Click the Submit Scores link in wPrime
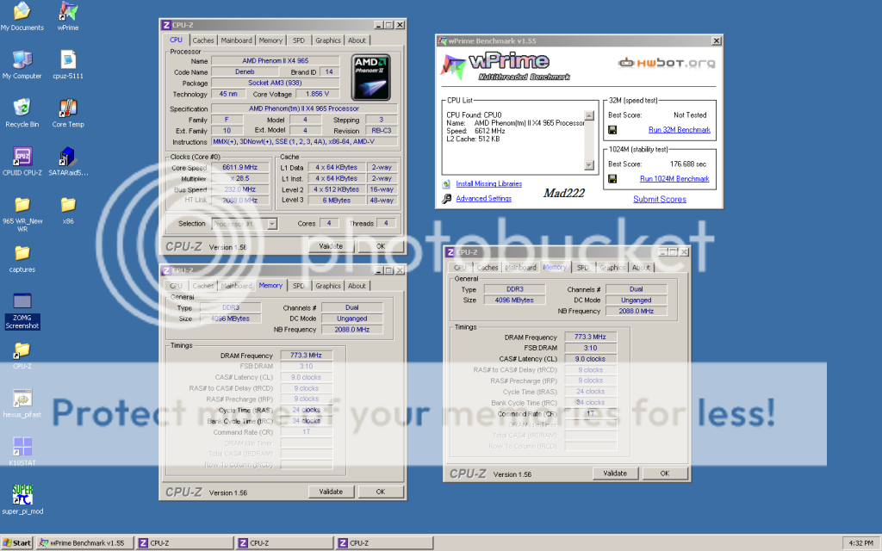Viewport: 882px width, 551px height. (x=660, y=199)
